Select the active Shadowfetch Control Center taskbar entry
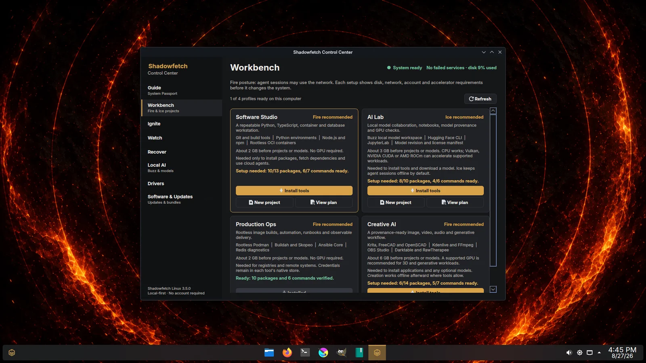This screenshot has width=646, height=363. tap(377, 353)
